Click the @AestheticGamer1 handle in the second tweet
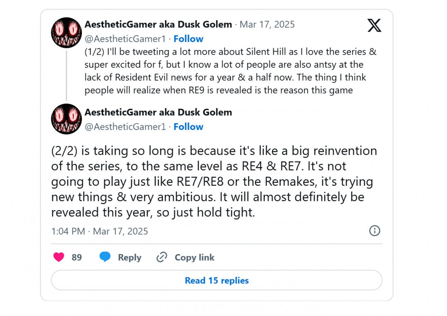This screenshot has height=316, width=447. coord(125,127)
